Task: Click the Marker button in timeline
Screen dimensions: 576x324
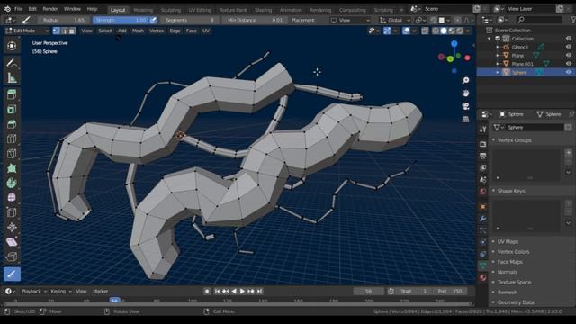Action: [100, 292]
